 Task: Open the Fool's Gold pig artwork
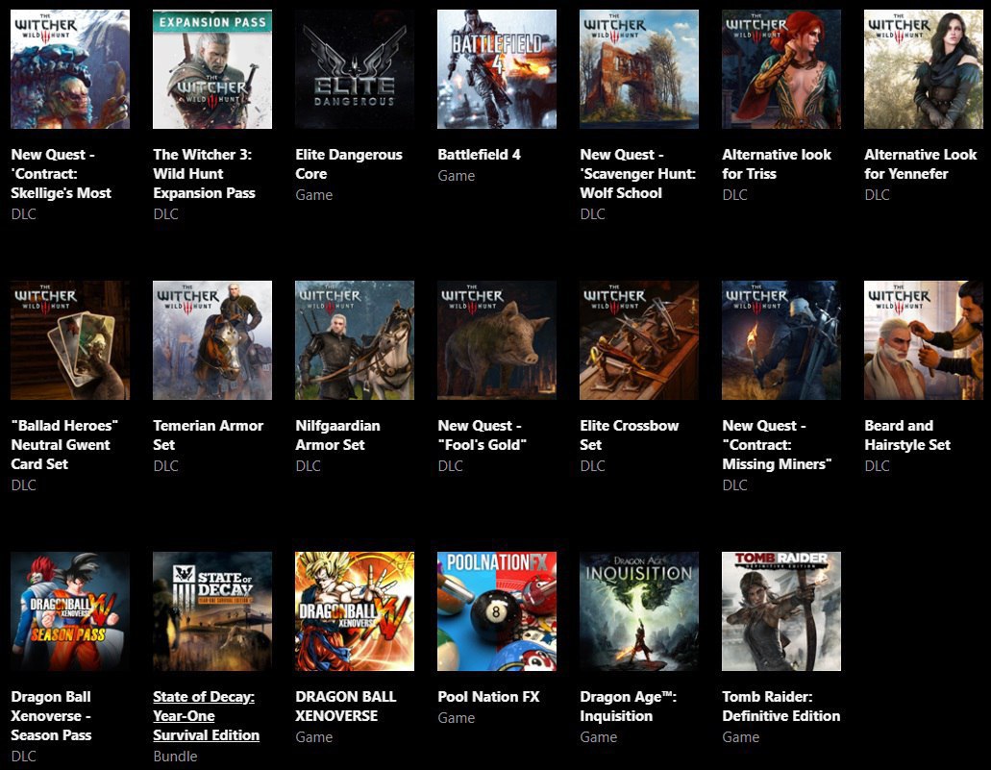tap(497, 340)
